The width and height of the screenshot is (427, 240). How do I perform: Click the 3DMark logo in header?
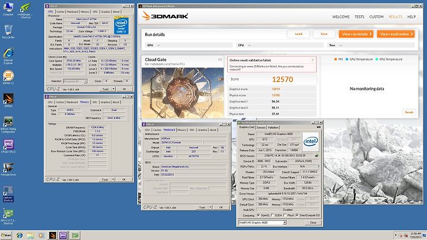click(165, 16)
